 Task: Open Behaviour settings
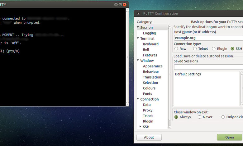pos(151,72)
